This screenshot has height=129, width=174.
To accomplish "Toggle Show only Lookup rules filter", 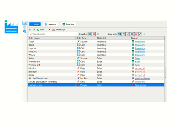I will coord(132,34).
